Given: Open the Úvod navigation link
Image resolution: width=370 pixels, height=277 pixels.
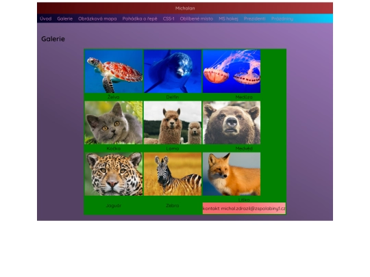Looking at the screenshot, I should click(x=45, y=19).
